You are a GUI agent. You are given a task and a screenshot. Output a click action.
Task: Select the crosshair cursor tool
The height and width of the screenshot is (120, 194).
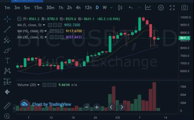click(7, 19)
